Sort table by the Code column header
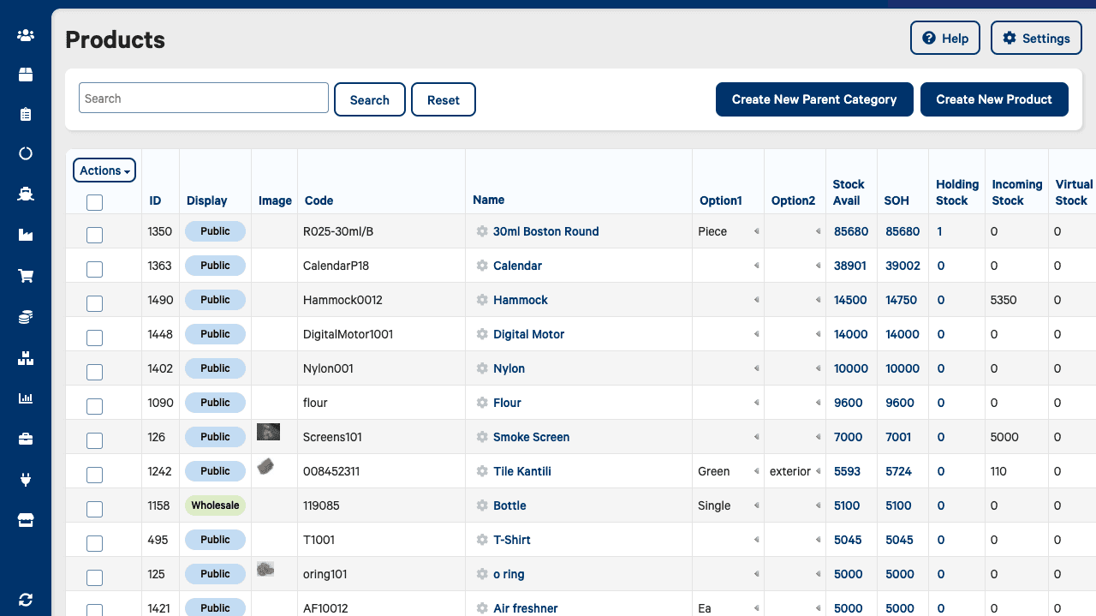Image resolution: width=1096 pixels, height=616 pixels. click(319, 200)
